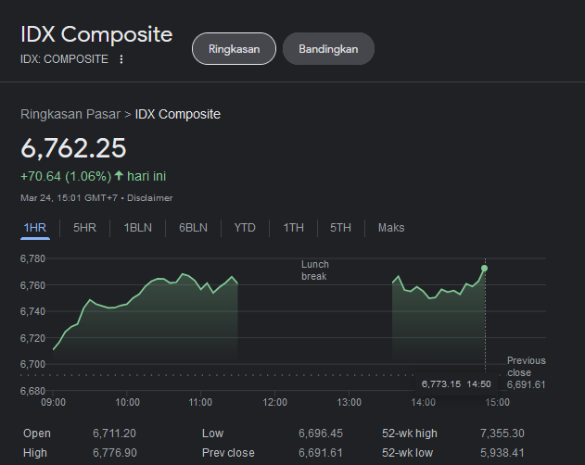Image resolution: width=585 pixels, height=465 pixels.
Task: Click the morning session chart line near 11:00
Action: pos(201,289)
